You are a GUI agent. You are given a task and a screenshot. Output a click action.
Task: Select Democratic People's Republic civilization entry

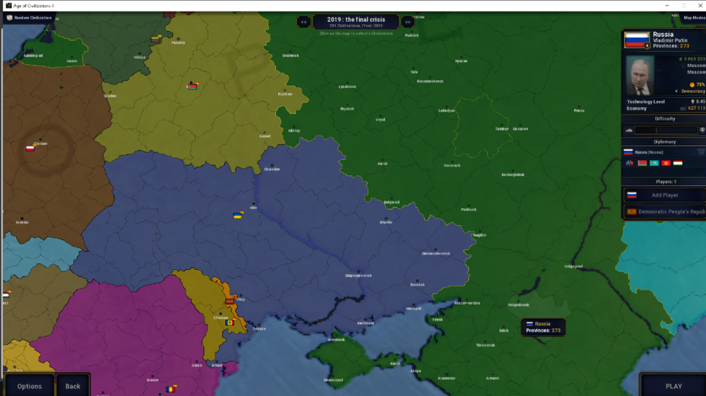click(x=664, y=211)
